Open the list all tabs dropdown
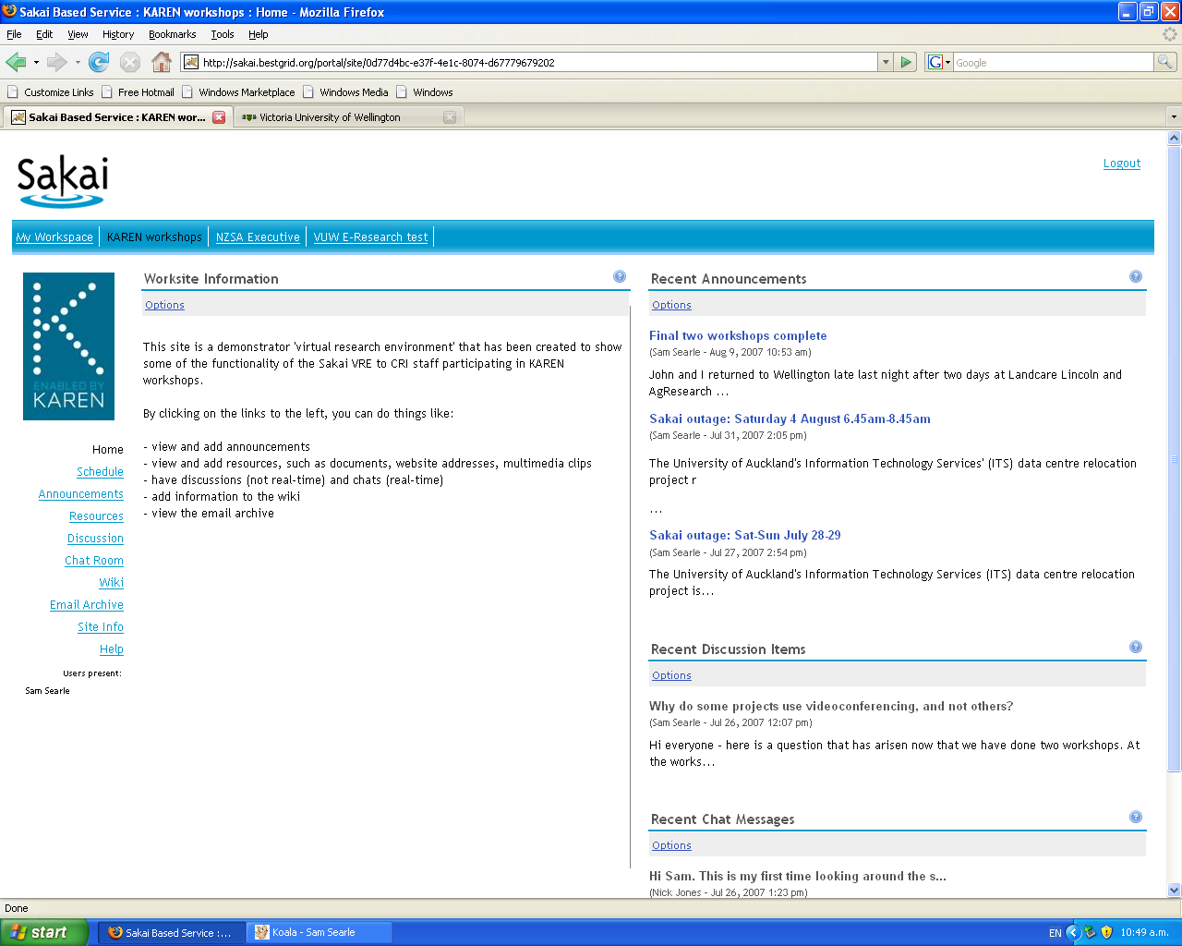This screenshot has height=946, width=1182. click(1174, 117)
